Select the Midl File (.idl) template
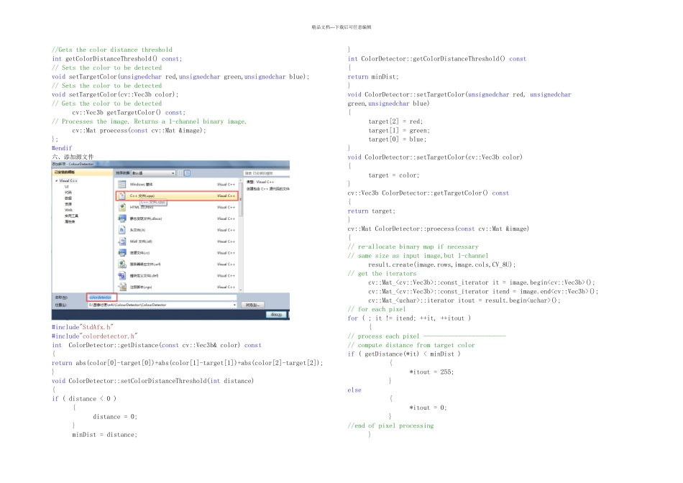This screenshot has height=483, width=683. click(177, 241)
